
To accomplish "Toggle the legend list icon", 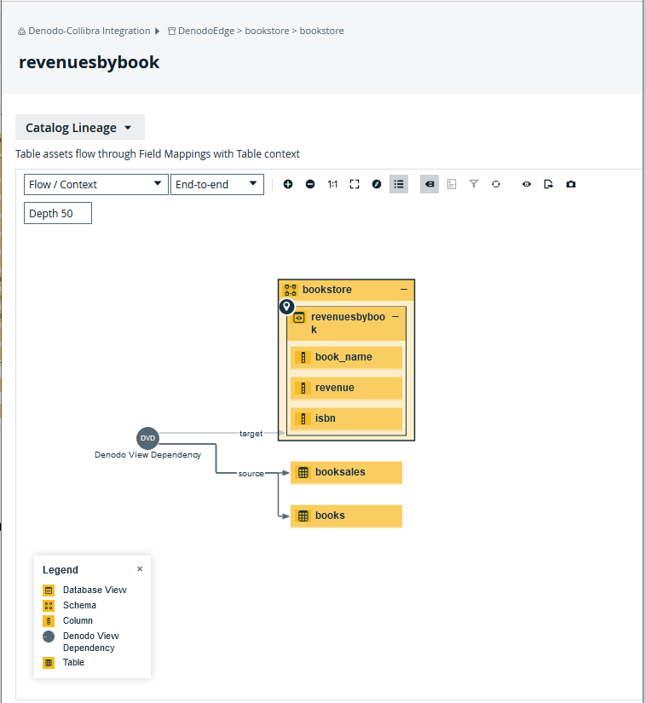I will (x=399, y=184).
